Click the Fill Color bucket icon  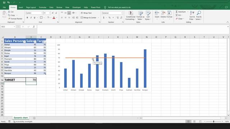tap(48, 18)
